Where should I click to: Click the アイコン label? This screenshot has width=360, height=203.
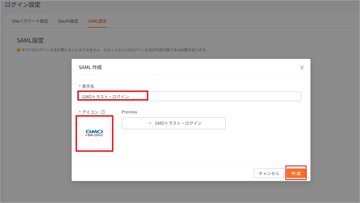(90, 112)
